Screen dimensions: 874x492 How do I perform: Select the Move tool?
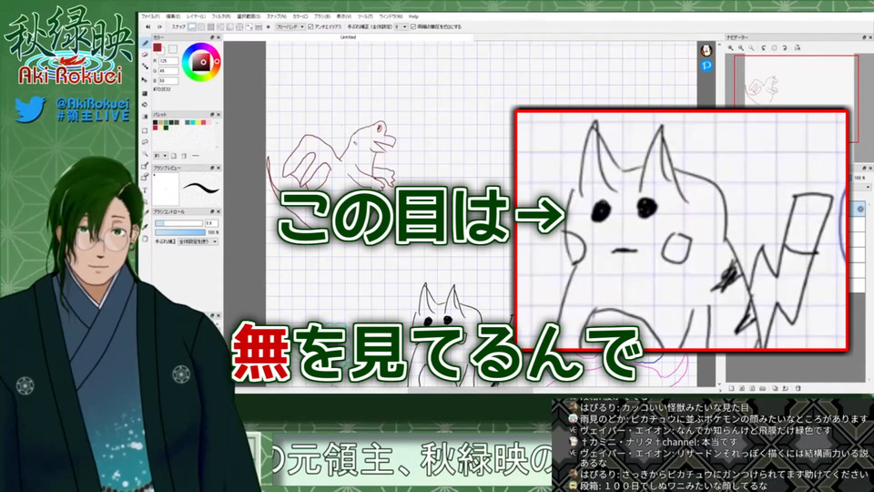coord(145,80)
